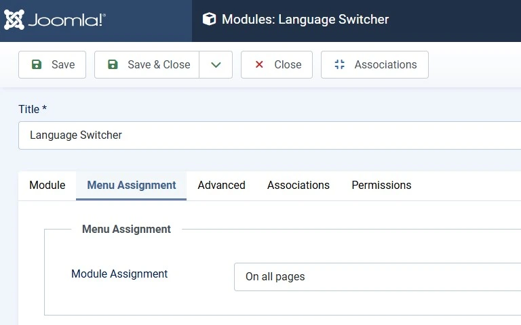Close the module editor
Image resolution: width=521 pixels, height=325 pixels.
pyautogui.click(x=277, y=65)
